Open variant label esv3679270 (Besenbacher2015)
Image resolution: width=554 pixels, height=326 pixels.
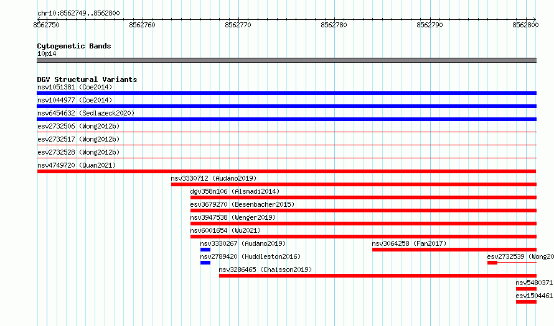tap(242, 204)
